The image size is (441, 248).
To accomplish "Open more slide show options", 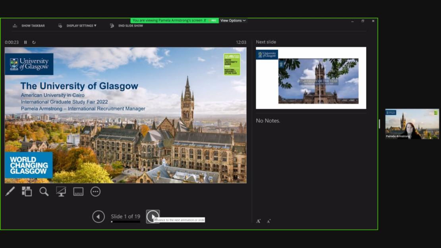I will point(95,192).
